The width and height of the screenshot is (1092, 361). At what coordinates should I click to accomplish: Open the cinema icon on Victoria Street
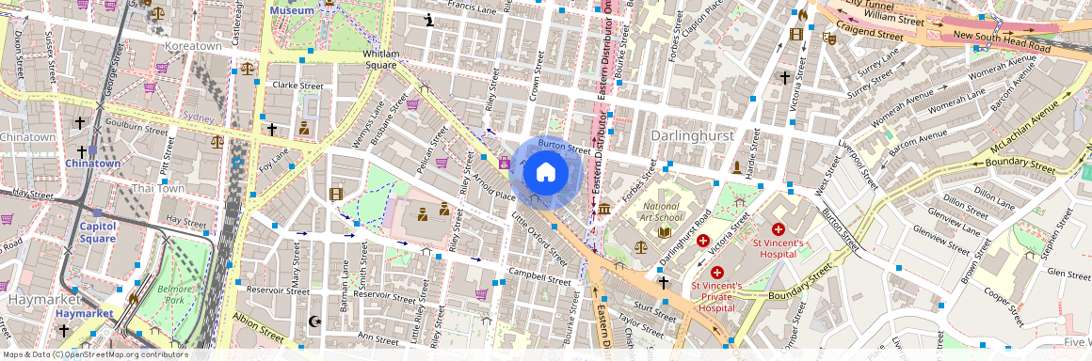point(796,34)
